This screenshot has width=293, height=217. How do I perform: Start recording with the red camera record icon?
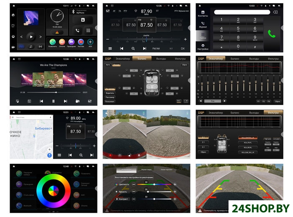[111, 155]
